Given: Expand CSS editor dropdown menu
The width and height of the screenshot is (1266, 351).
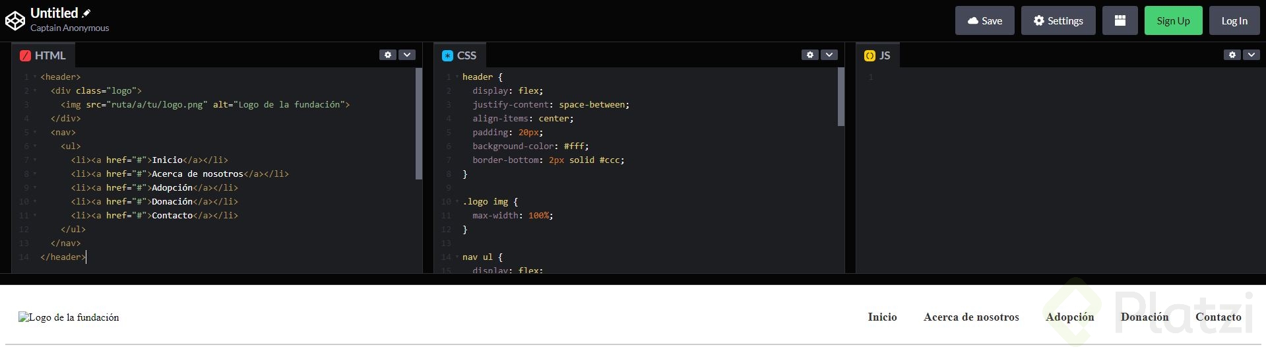Looking at the screenshot, I should tap(829, 55).
